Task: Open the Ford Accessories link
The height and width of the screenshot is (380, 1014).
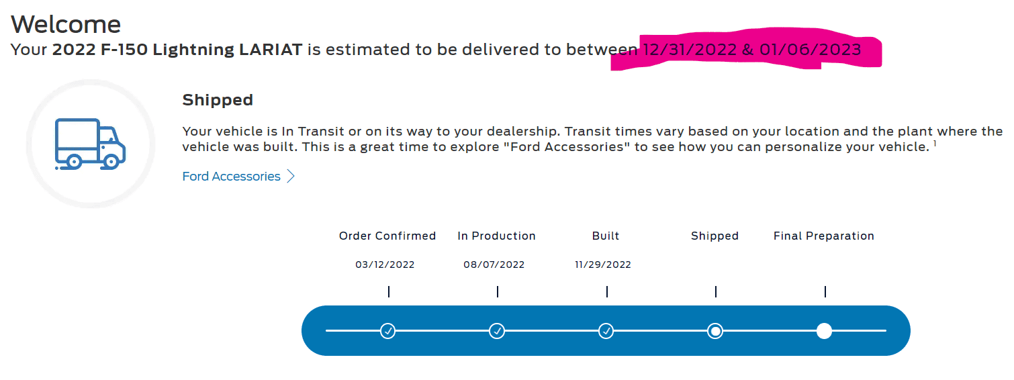Action: 231,177
